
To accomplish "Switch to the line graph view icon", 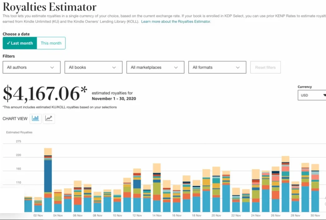I will pyautogui.click(x=49, y=118).
